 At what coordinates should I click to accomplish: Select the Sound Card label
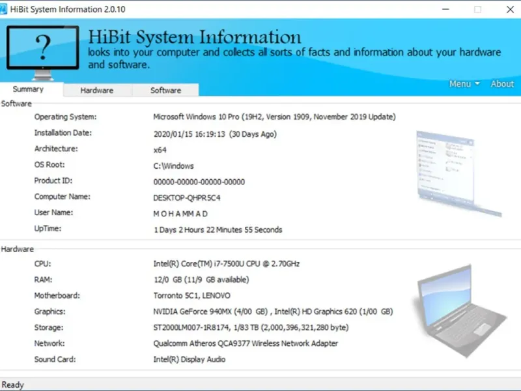[55, 360]
